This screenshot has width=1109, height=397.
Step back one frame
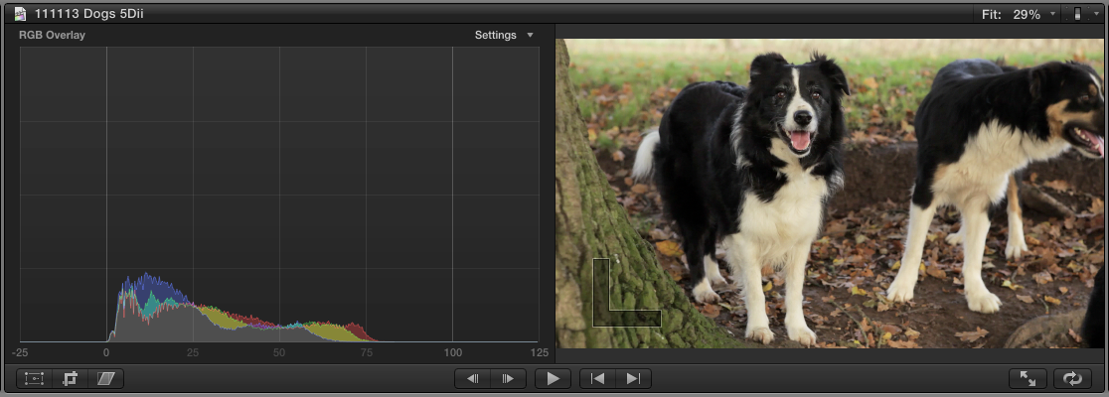[x=474, y=378]
